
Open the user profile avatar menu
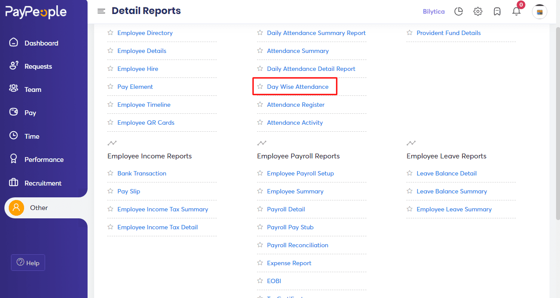coord(539,11)
